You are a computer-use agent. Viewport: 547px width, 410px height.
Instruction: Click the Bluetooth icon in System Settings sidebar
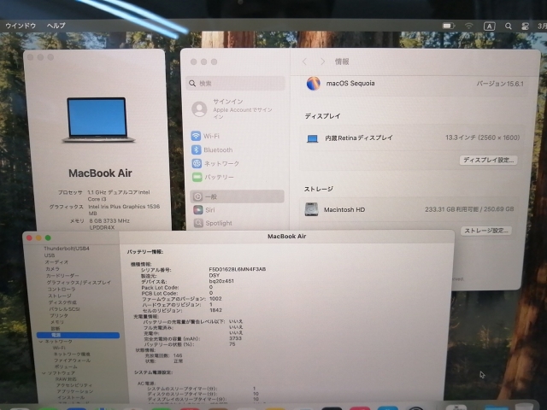point(196,149)
